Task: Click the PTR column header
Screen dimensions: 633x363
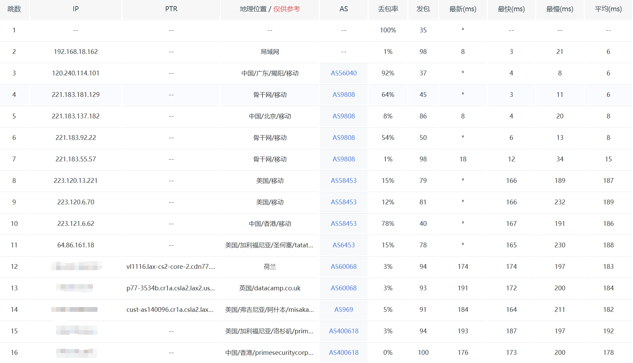Action: click(171, 9)
